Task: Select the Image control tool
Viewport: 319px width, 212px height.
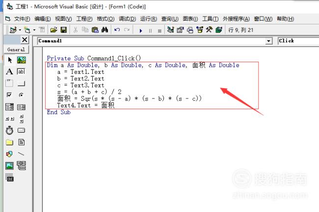Action: tap(9, 166)
